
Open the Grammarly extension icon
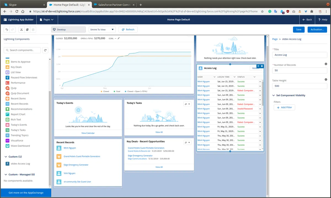tap(270, 11)
